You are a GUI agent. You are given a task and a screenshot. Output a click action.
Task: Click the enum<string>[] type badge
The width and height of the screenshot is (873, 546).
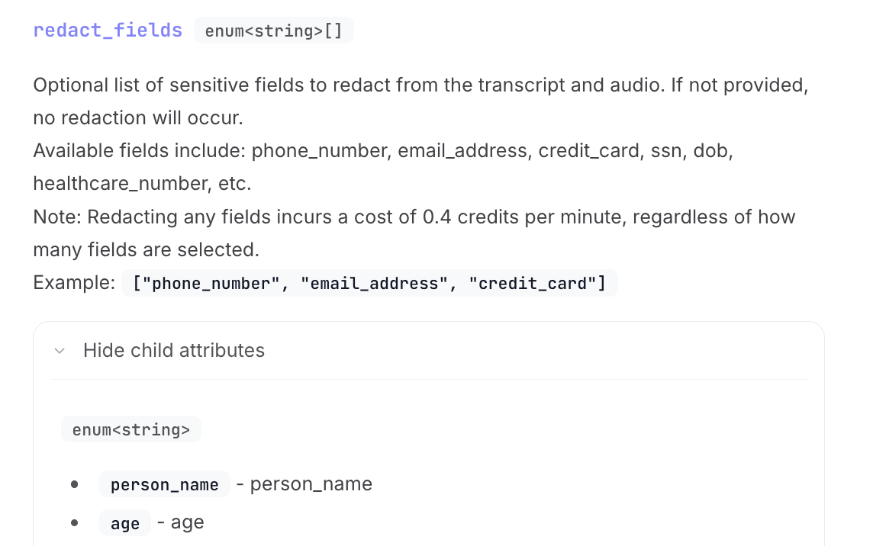click(x=273, y=31)
